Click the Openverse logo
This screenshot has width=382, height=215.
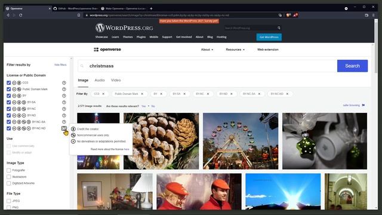tap(107, 50)
